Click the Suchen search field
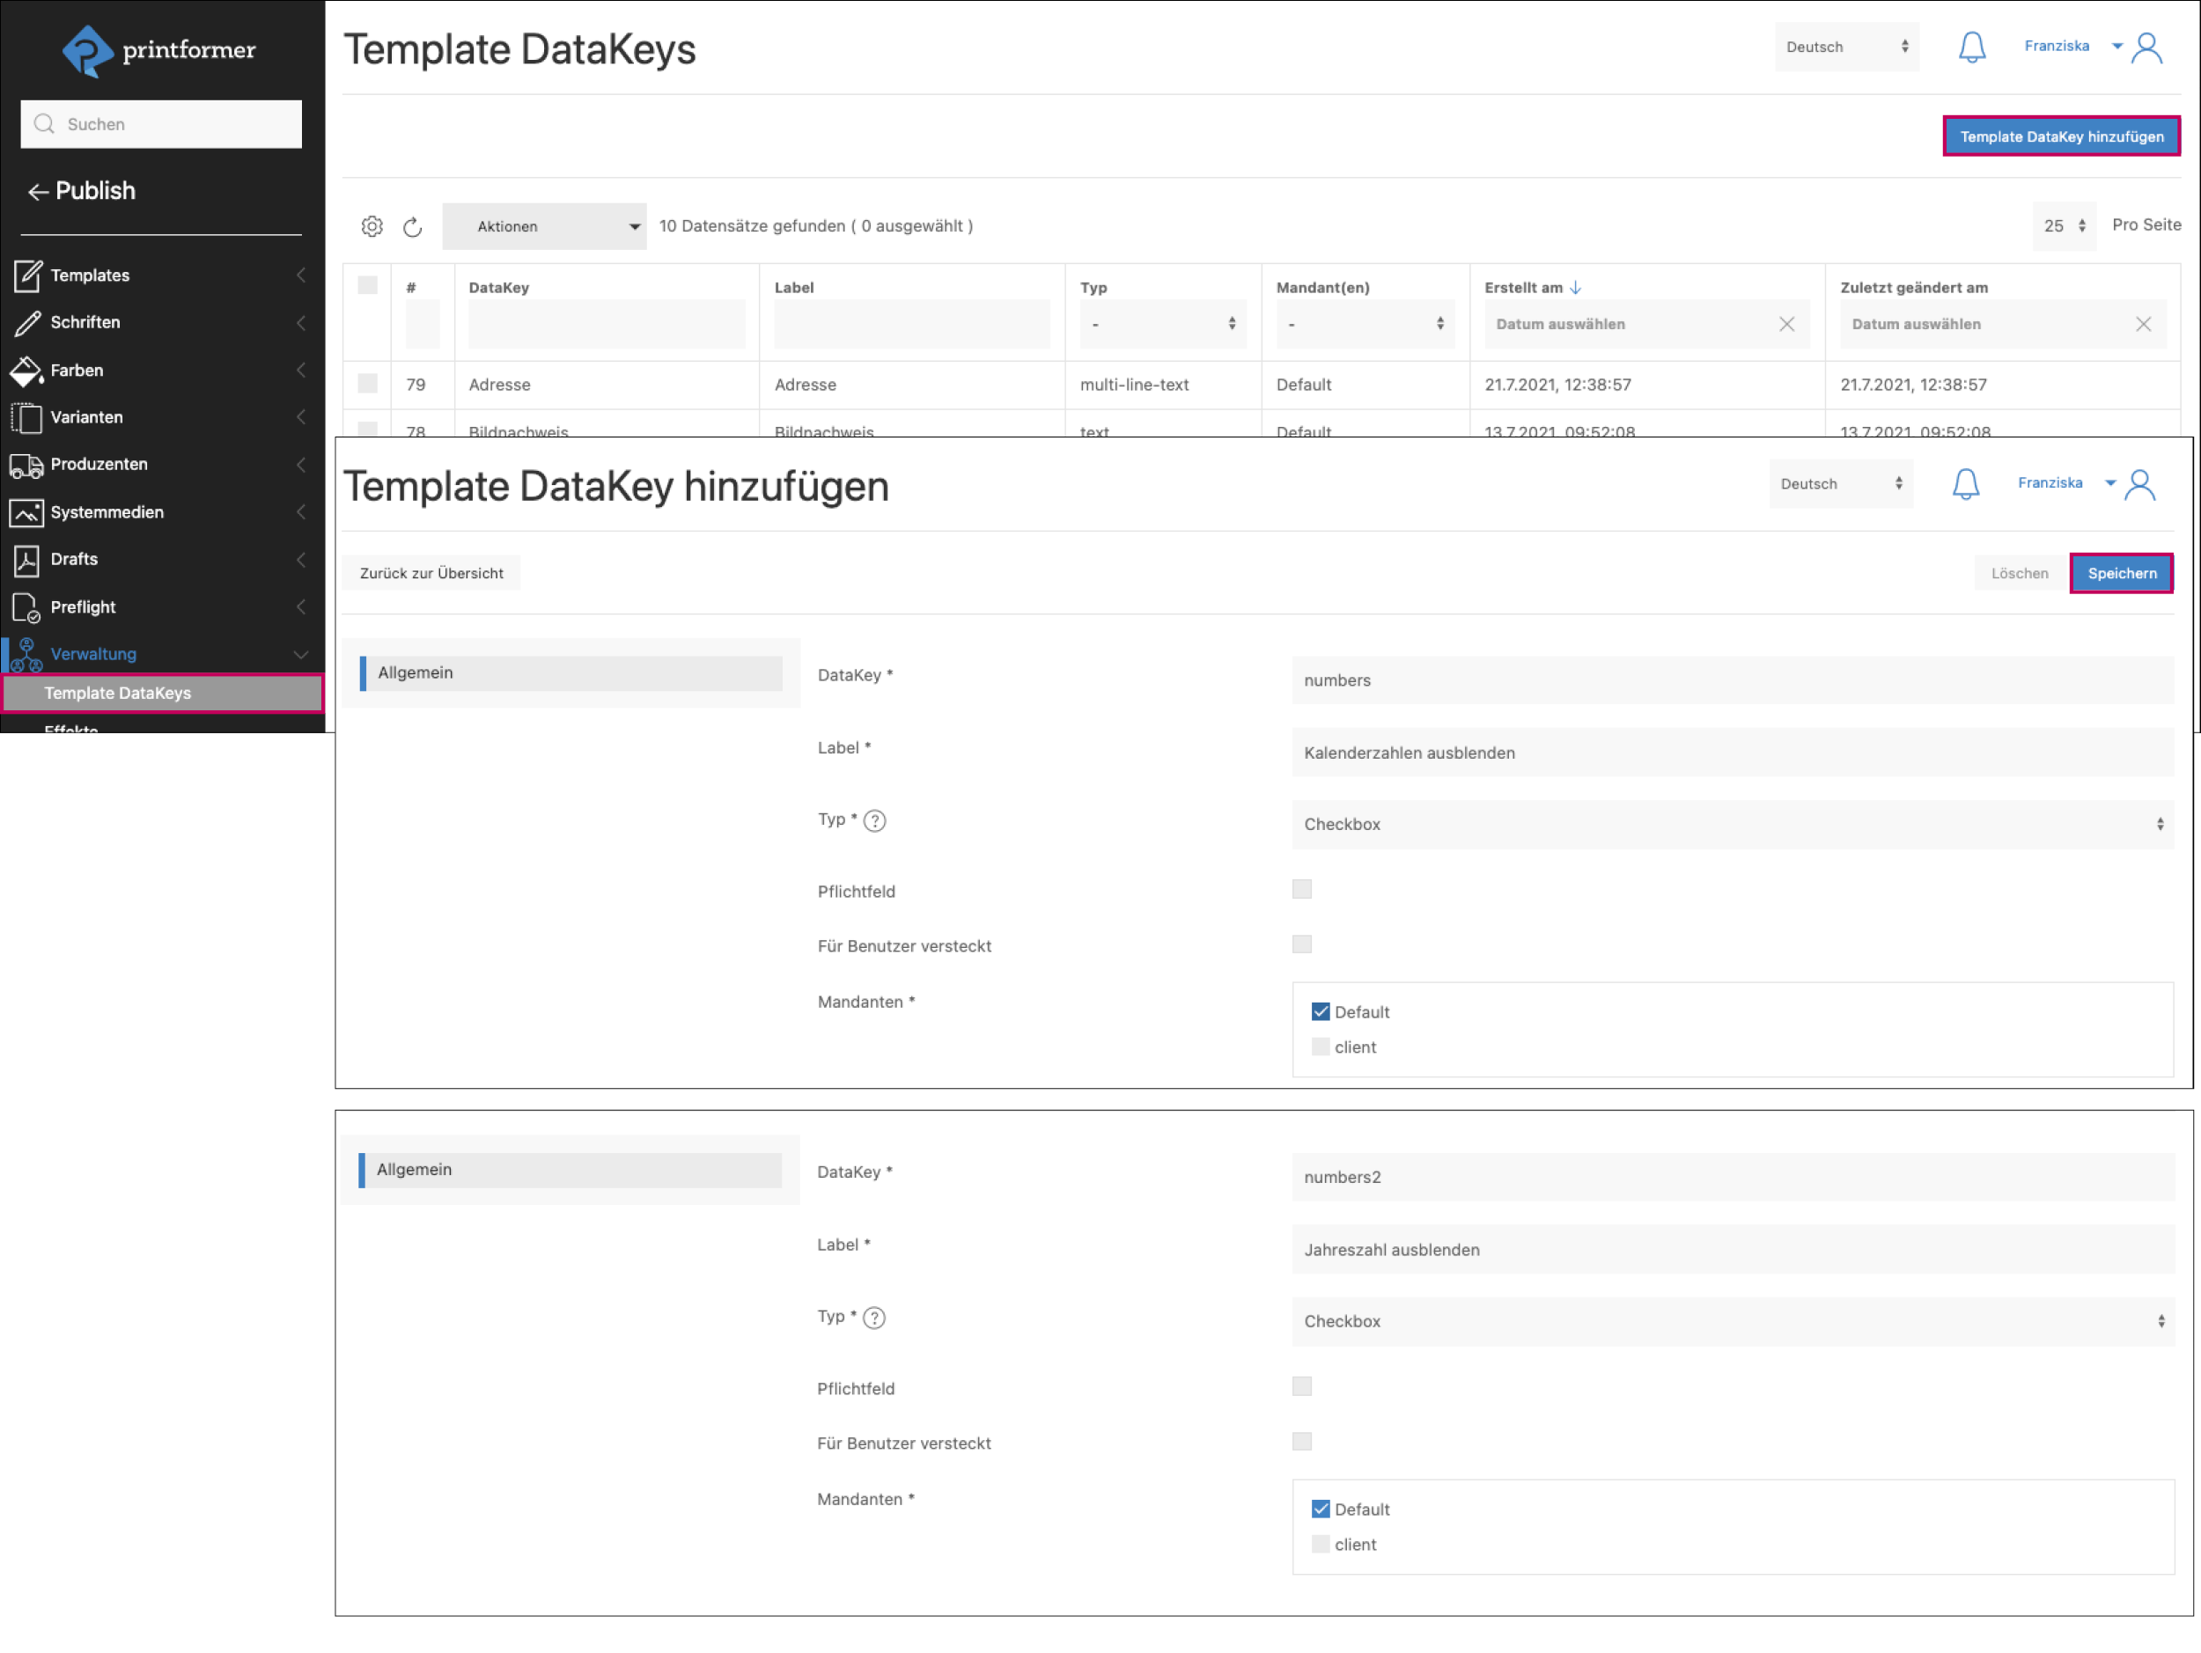Image resolution: width=2201 pixels, height=1653 pixels. tap(161, 124)
